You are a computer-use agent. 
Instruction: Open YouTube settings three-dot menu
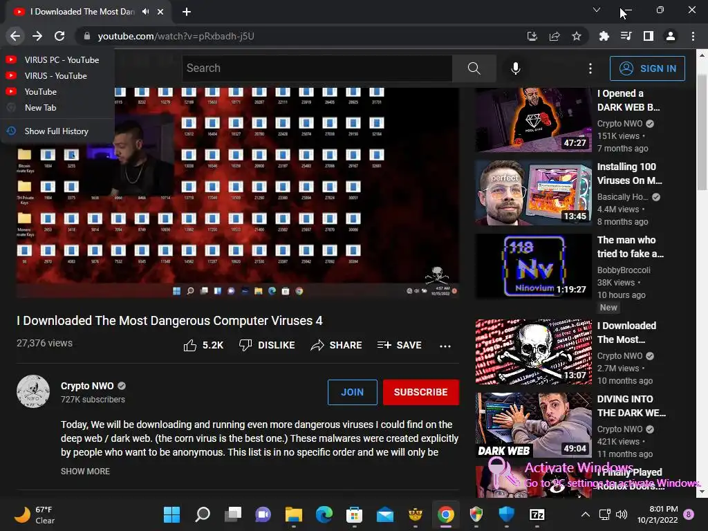coord(590,68)
